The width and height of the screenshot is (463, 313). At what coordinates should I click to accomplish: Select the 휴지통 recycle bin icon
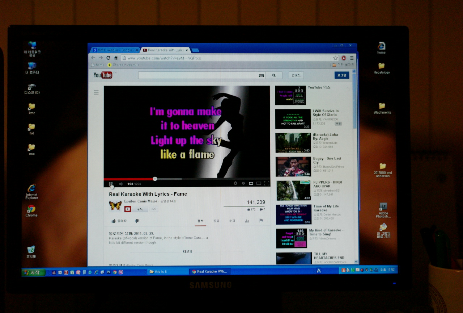(31, 252)
